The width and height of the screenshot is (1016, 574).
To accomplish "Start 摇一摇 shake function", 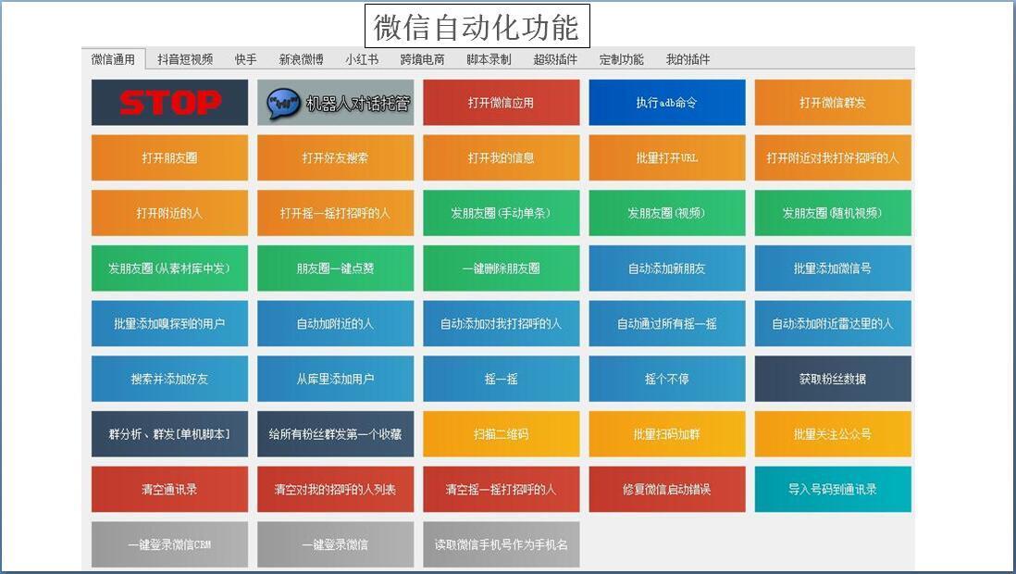I will (x=501, y=379).
